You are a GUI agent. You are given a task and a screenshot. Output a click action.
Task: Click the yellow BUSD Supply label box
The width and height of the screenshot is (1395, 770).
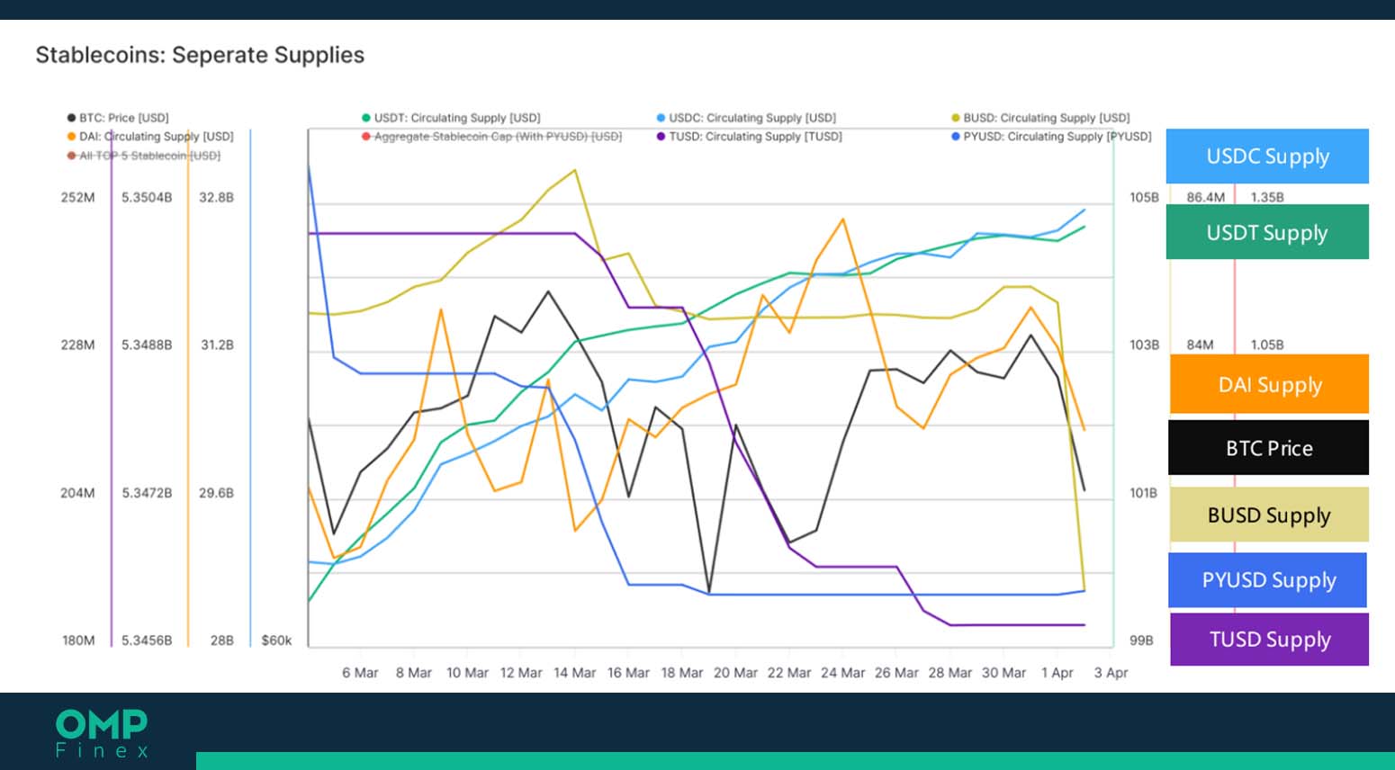1269,515
